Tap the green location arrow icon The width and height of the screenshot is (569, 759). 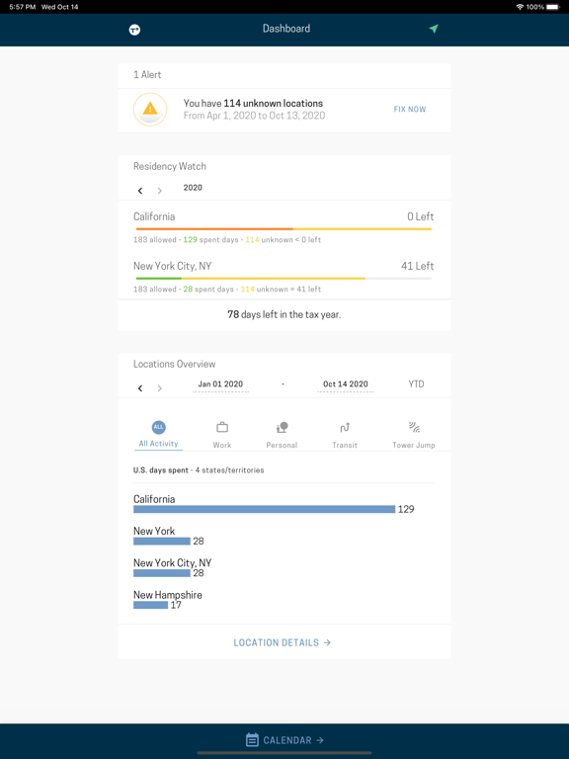tap(434, 29)
